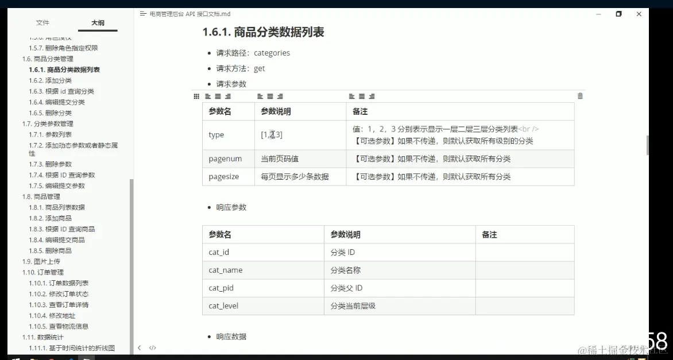Left-align the 参数名 column via alignment icon
This screenshot has width=673, height=360.
pos(208,96)
